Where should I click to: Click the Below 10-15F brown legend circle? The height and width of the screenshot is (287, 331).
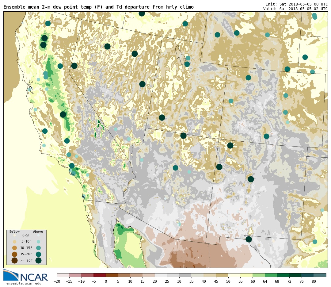(x=15, y=248)
